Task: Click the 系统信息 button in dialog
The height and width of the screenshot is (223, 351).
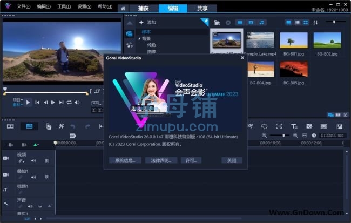Action: coord(125,160)
